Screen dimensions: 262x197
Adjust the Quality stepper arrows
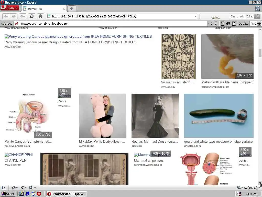259,24
